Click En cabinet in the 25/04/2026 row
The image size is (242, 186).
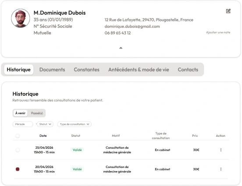(x=163, y=150)
